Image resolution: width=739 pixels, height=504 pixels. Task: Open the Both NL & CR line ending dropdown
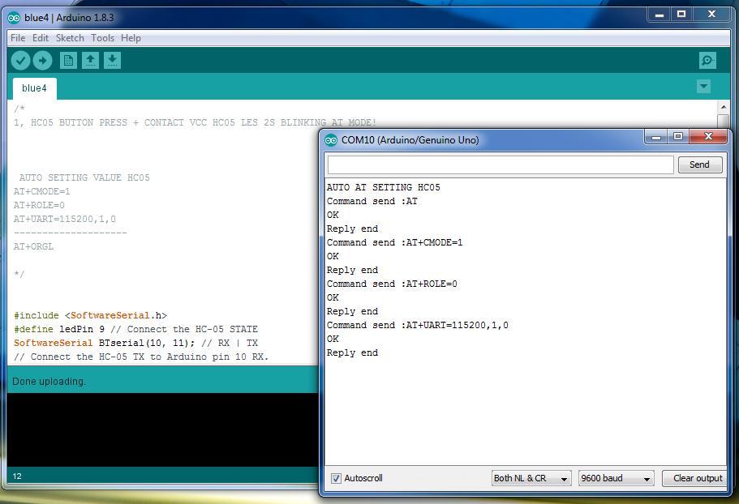(531, 478)
